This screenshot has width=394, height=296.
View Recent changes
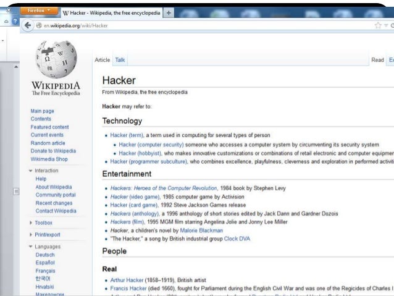point(54,203)
